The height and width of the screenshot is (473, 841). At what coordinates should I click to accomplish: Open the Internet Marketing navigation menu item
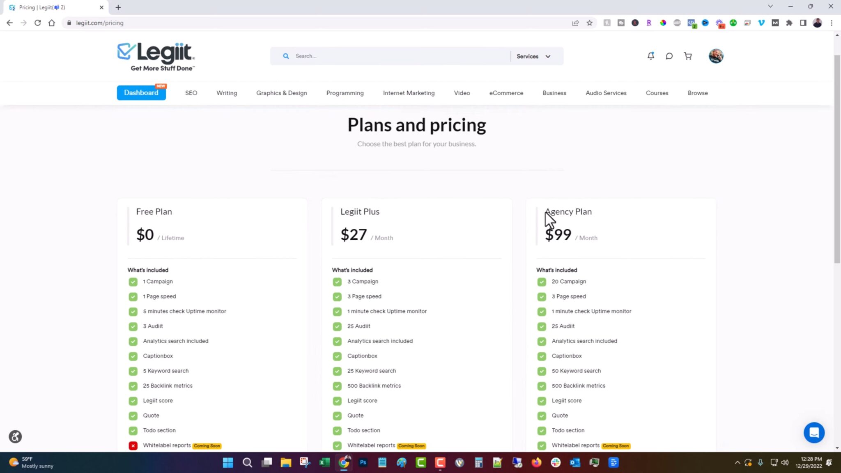pyautogui.click(x=408, y=93)
